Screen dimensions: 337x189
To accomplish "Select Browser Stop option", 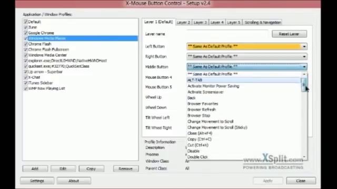I will coord(244,115).
